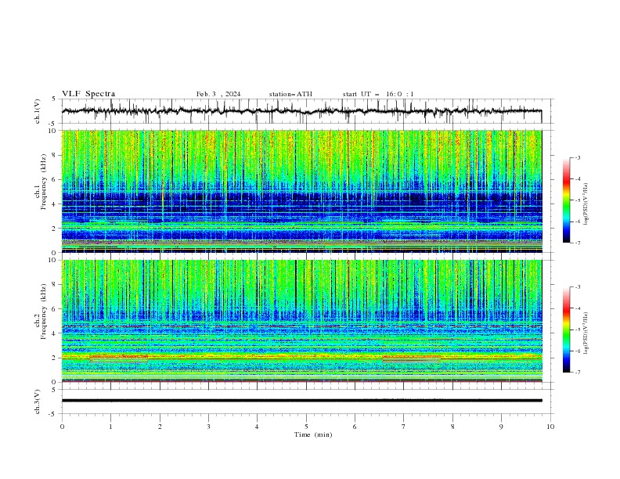Click the 'ch.3(V)' waveform axis label
This screenshot has width=620, height=479.
(38, 402)
